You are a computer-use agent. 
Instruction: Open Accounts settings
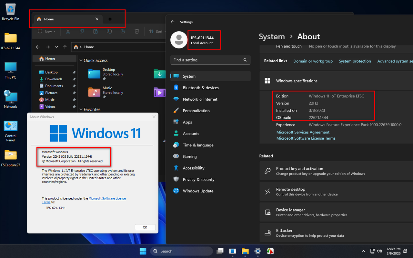click(210, 134)
